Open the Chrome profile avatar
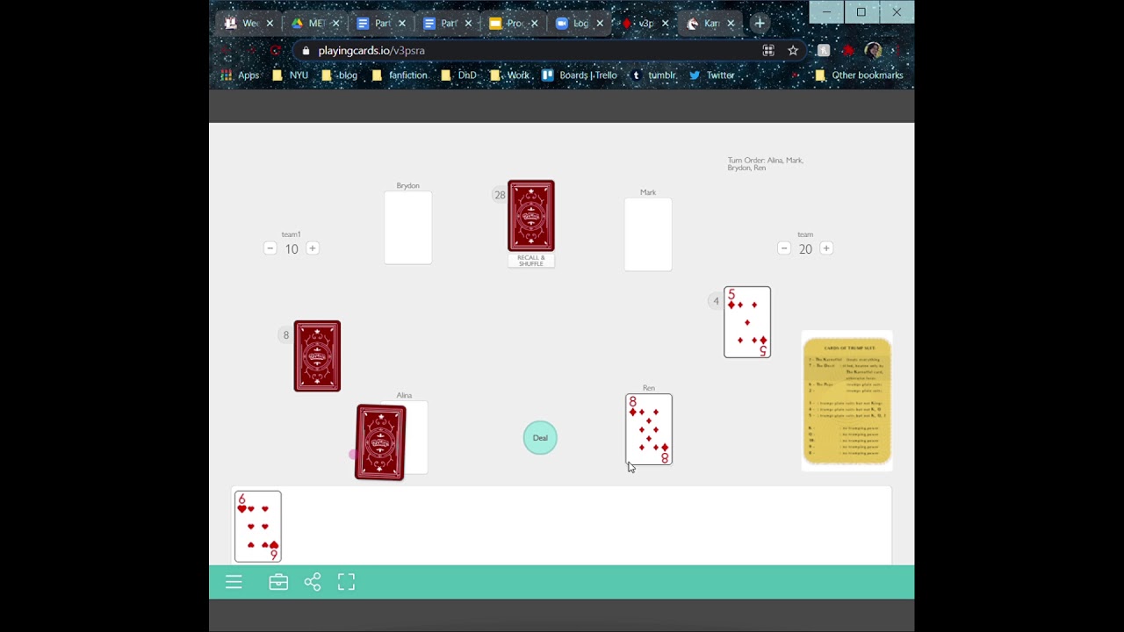This screenshot has width=1124, height=632. [873, 51]
